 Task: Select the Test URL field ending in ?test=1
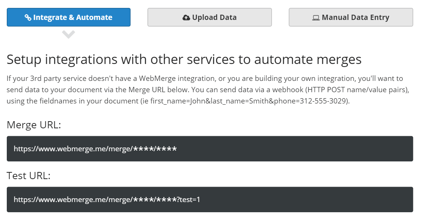coord(209,199)
